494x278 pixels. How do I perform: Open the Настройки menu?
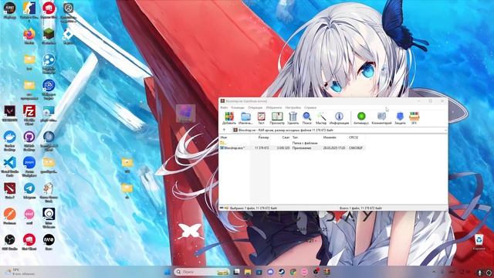click(x=293, y=107)
